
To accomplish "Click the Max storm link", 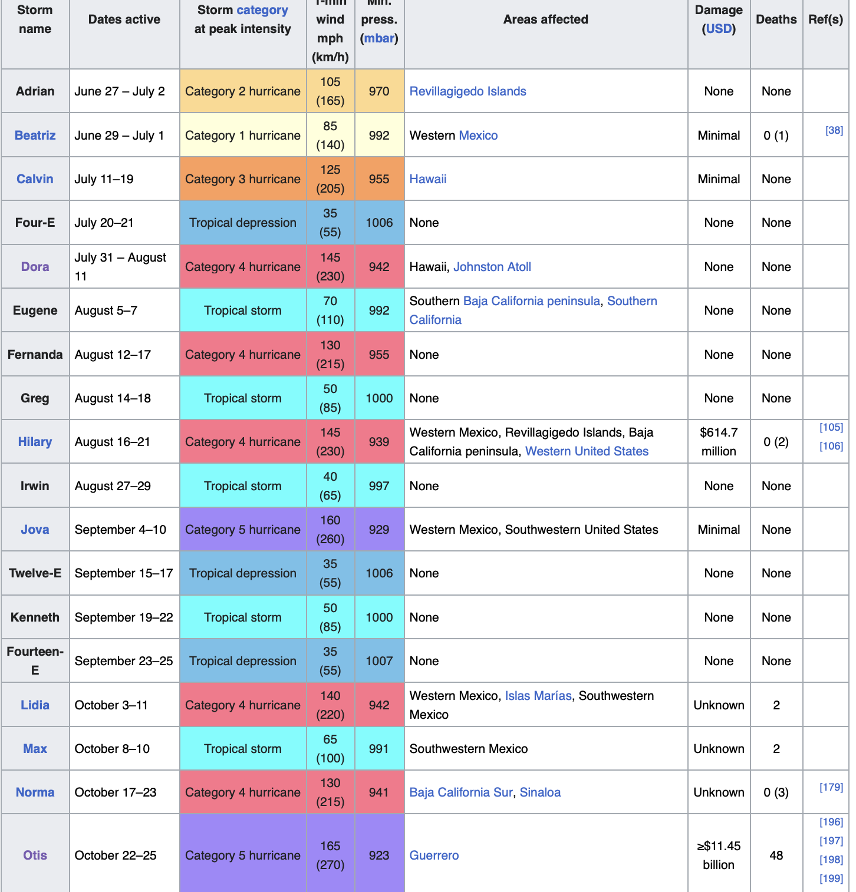I will coord(35,749).
